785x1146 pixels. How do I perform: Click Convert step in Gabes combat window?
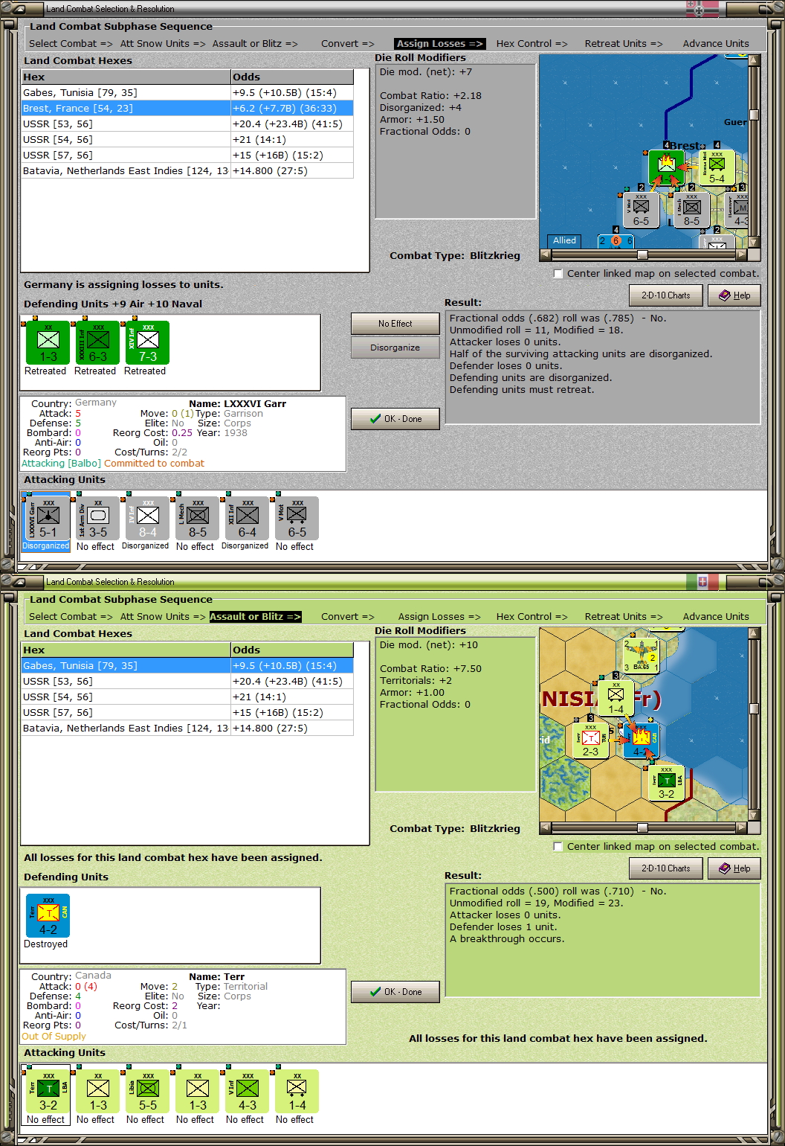(x=348, y=617)
